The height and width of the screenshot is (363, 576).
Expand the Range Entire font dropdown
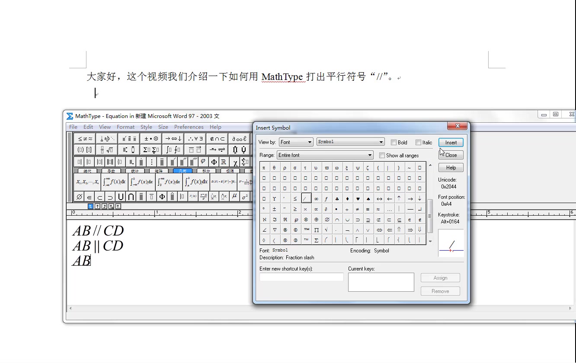click(x=325, y=155)
